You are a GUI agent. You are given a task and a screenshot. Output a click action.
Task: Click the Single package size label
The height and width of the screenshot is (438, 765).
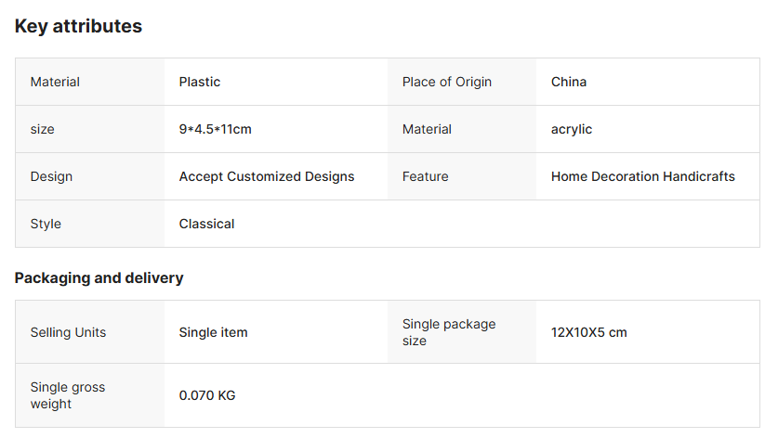pos(449,332)
